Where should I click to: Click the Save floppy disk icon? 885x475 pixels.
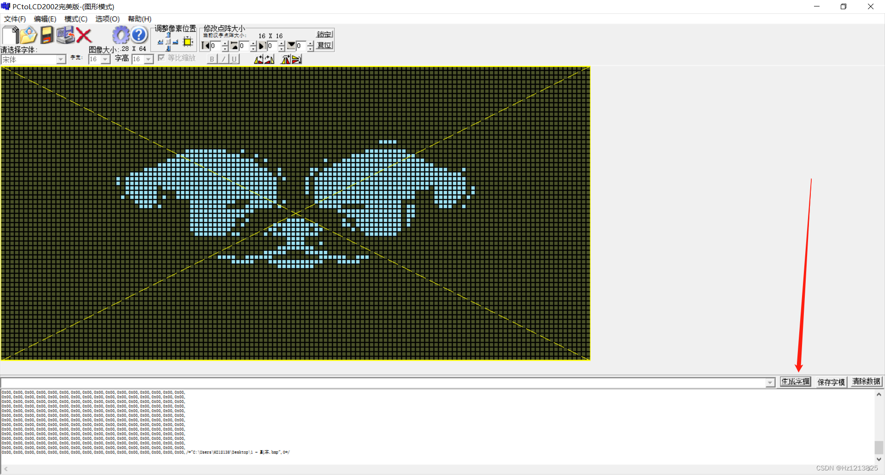click(47, 35)
